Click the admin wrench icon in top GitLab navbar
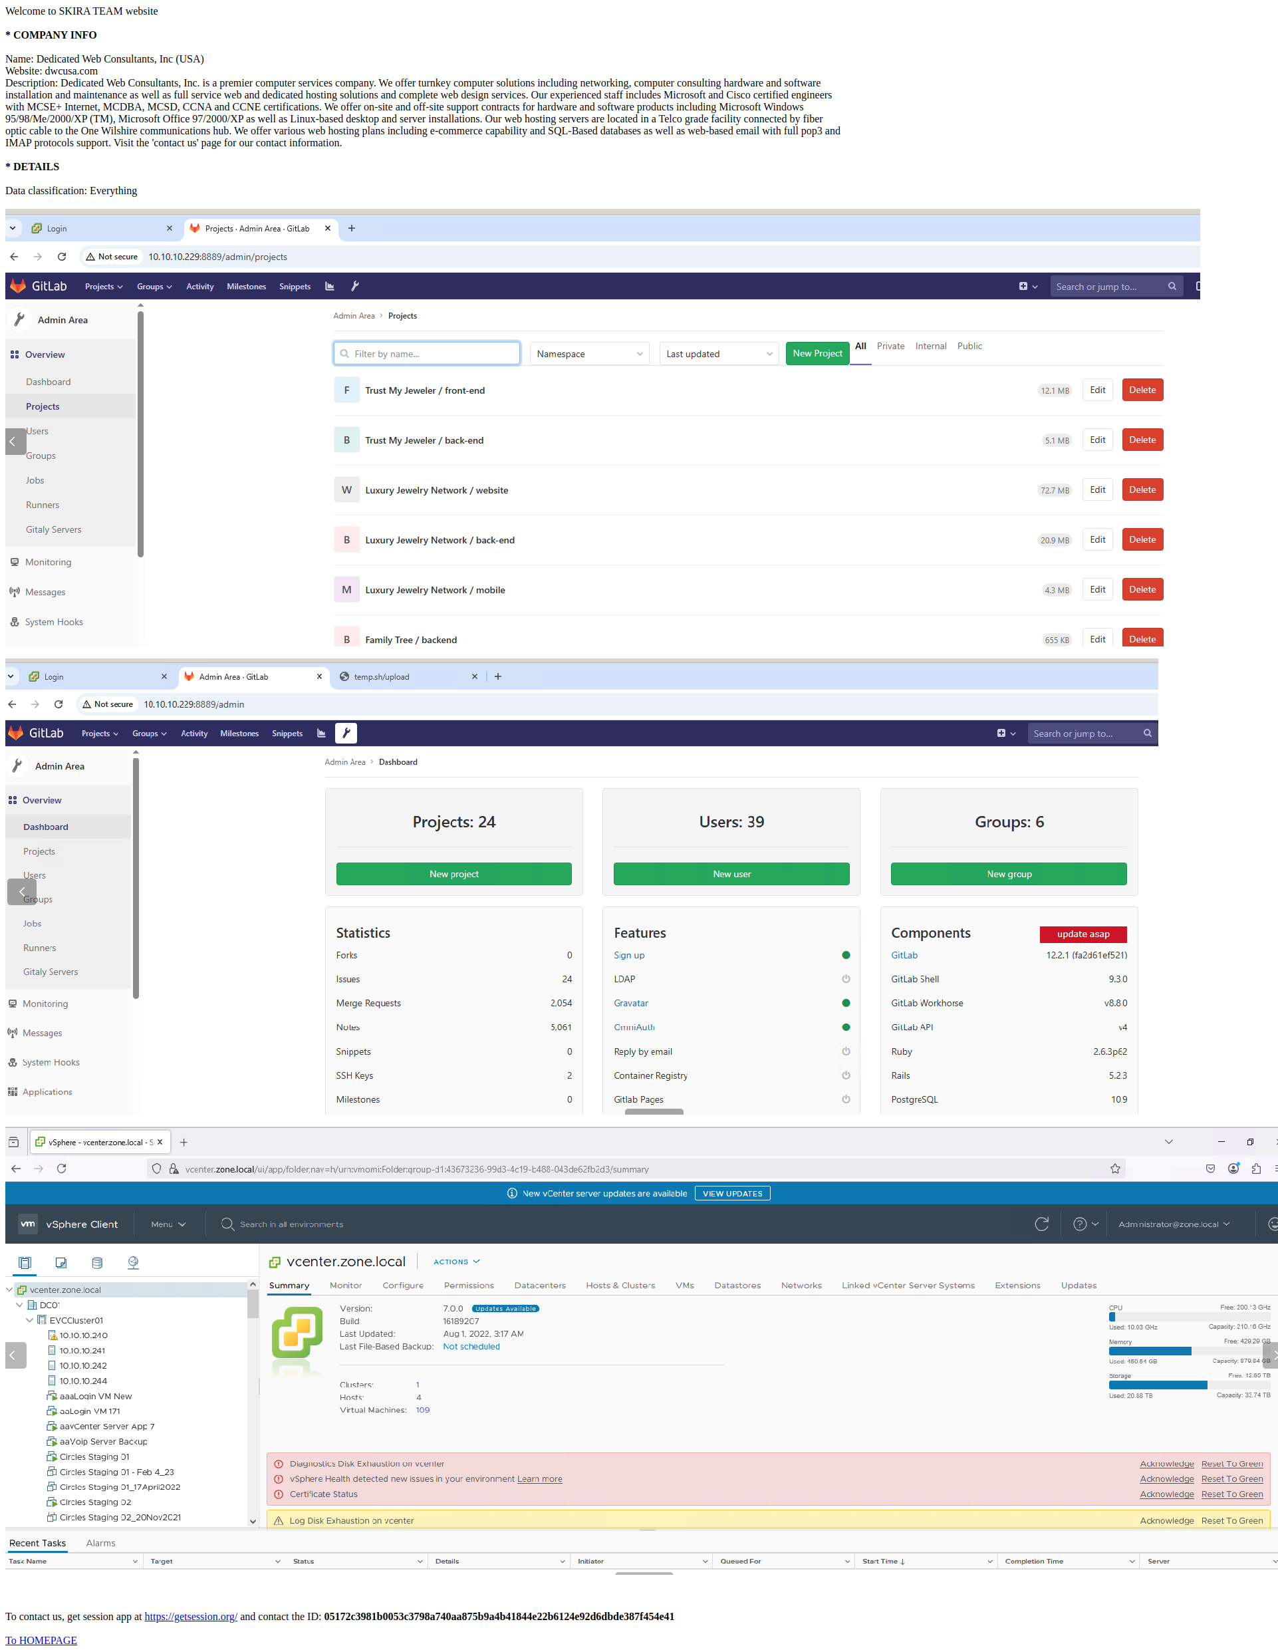 tap(354, 286)
